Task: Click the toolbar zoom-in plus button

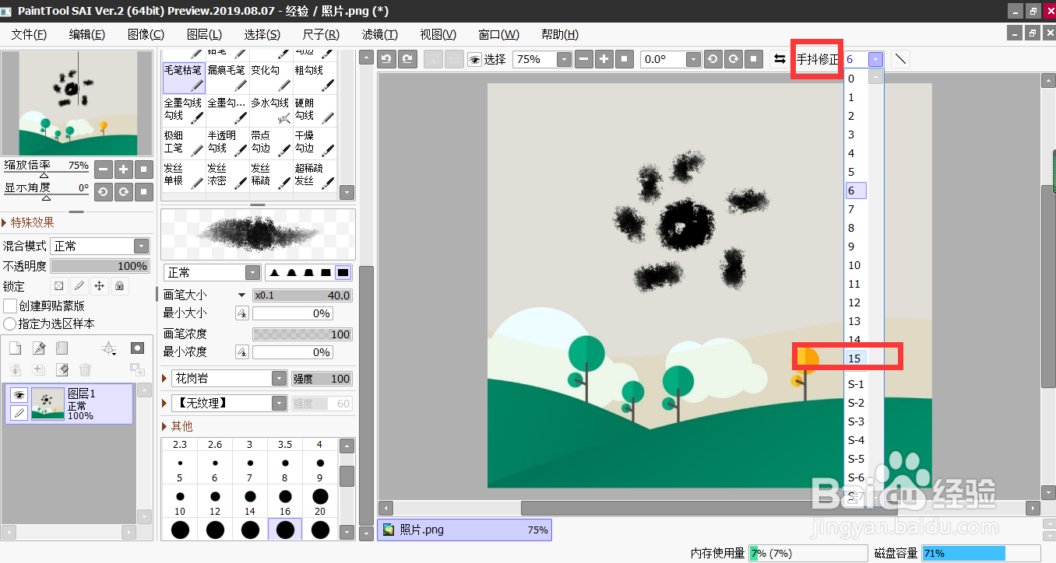Action: click(x=604, y=59)
